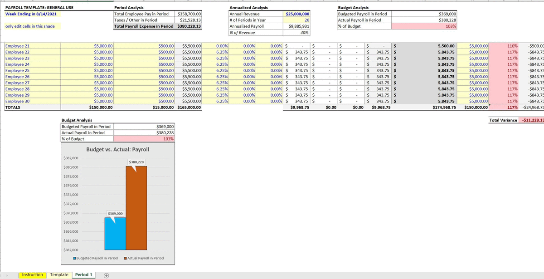Select the pink % of Budget 103% cell
Screen dimensions: 544x279
point(424,26)
